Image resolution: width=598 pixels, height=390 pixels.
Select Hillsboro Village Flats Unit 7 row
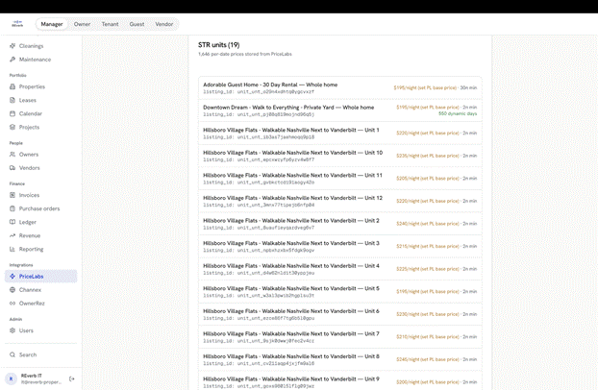point(339,337)
